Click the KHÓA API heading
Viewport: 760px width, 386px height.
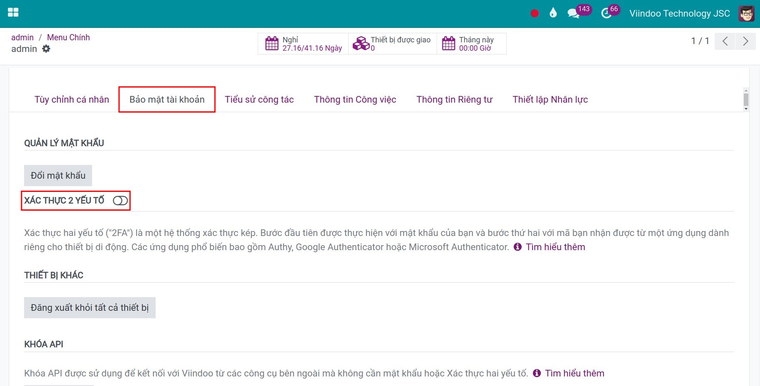pyautogui.click(x=44, y=344)
